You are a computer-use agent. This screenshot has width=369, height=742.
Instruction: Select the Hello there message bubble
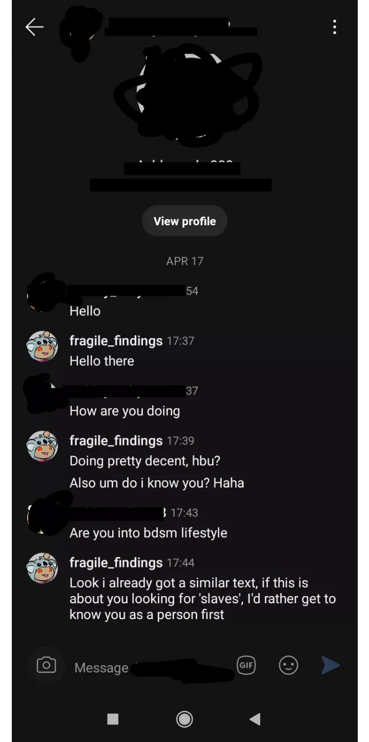pos(101,361)
